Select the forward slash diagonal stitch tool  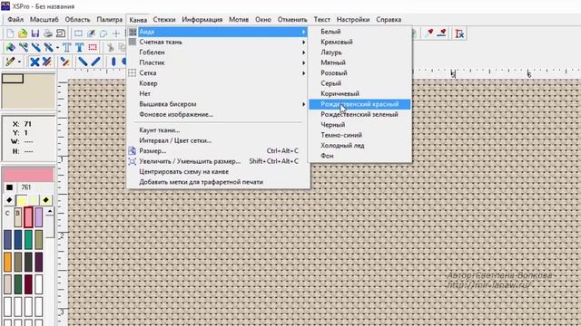coord(95,62)
